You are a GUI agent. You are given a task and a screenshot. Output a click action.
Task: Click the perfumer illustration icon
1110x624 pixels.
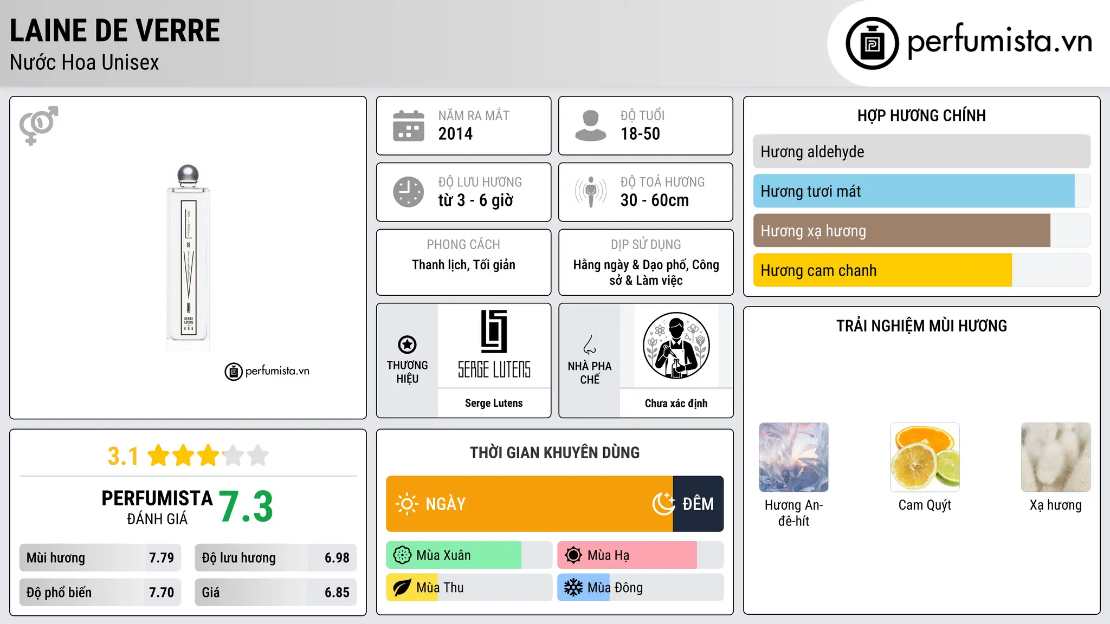click(x=676, y=346)
